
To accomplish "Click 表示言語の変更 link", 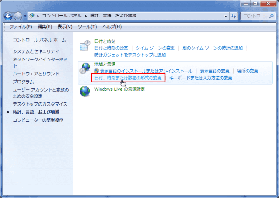I will click(215, 71).
